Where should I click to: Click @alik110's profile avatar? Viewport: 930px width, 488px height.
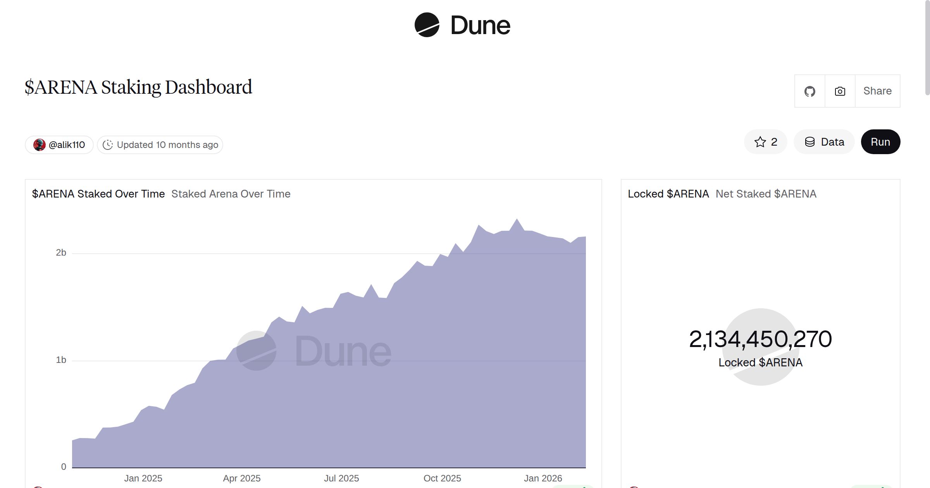(41, 144)
